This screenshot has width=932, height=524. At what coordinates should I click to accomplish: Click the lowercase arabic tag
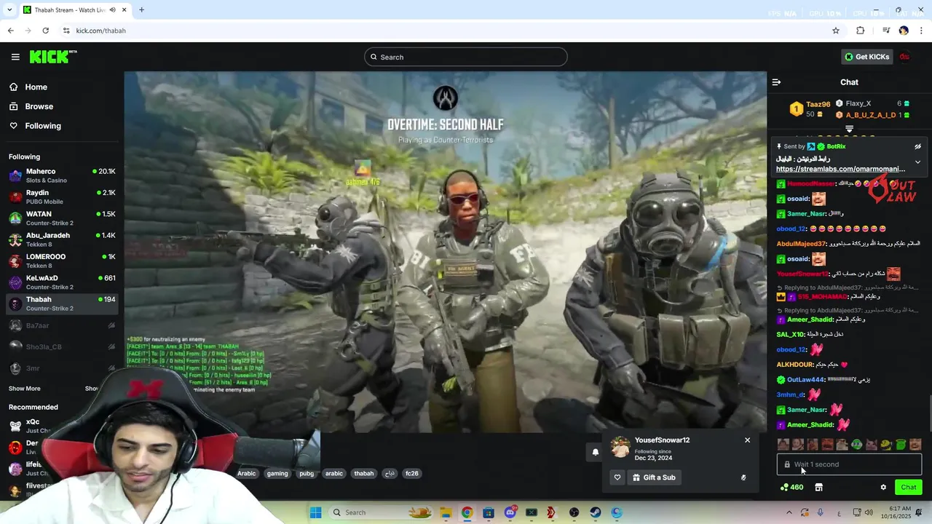[334, 473]
